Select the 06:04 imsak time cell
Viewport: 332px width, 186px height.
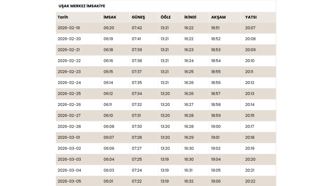pyautogui.click(x=109, y=159)
